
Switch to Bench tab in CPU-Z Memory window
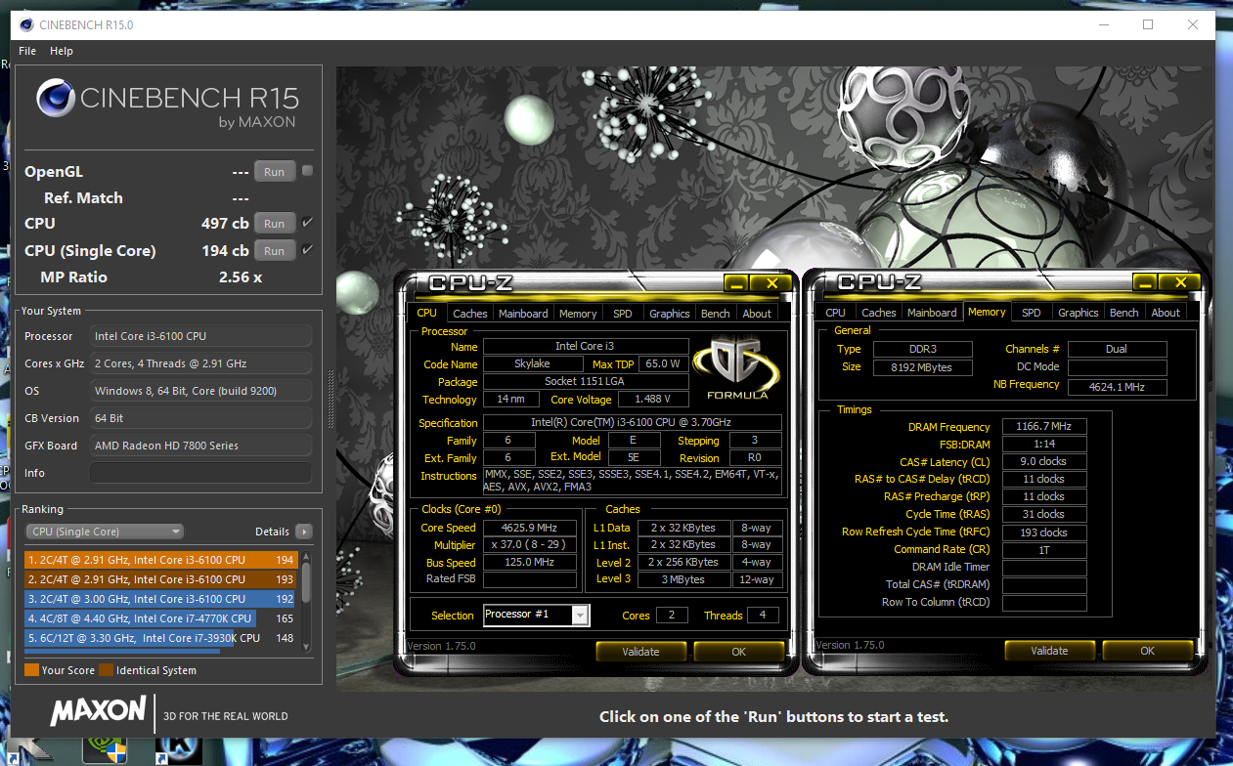click(1124, 313)
